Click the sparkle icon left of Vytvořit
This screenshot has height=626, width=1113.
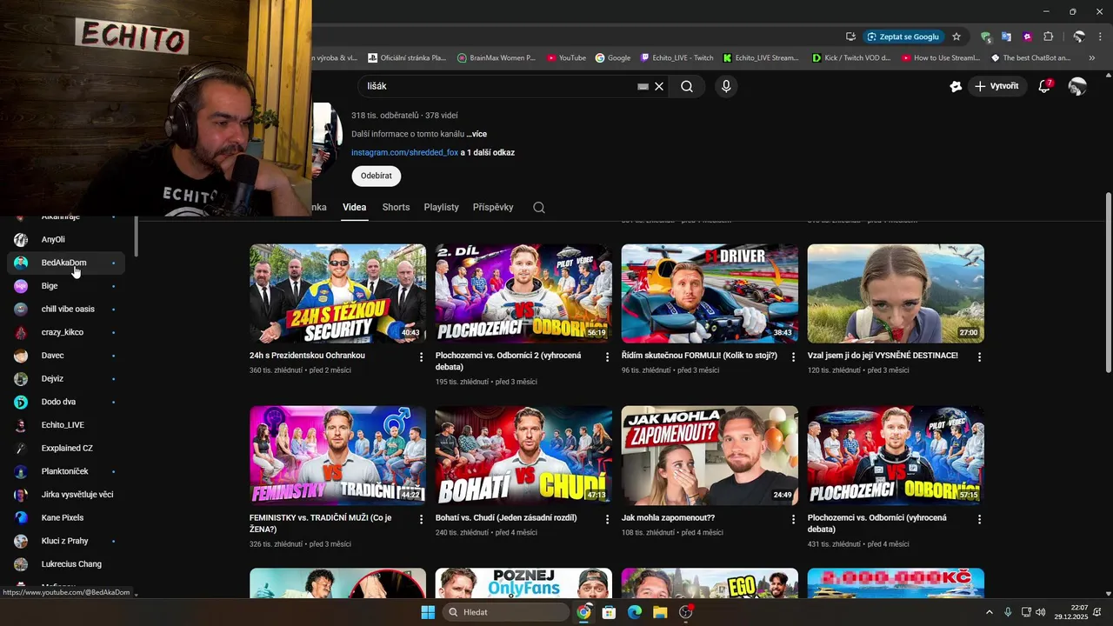click(956, 86)
